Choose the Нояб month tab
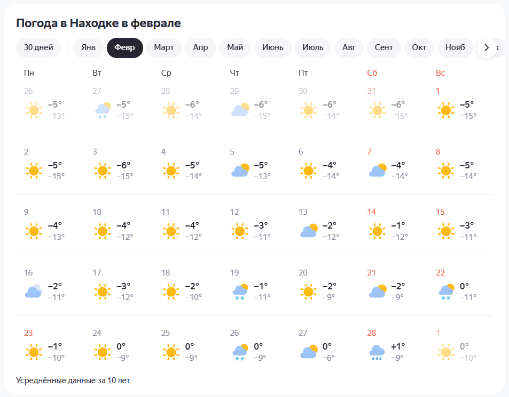509x397 pixels. click(x=455, y=47)
